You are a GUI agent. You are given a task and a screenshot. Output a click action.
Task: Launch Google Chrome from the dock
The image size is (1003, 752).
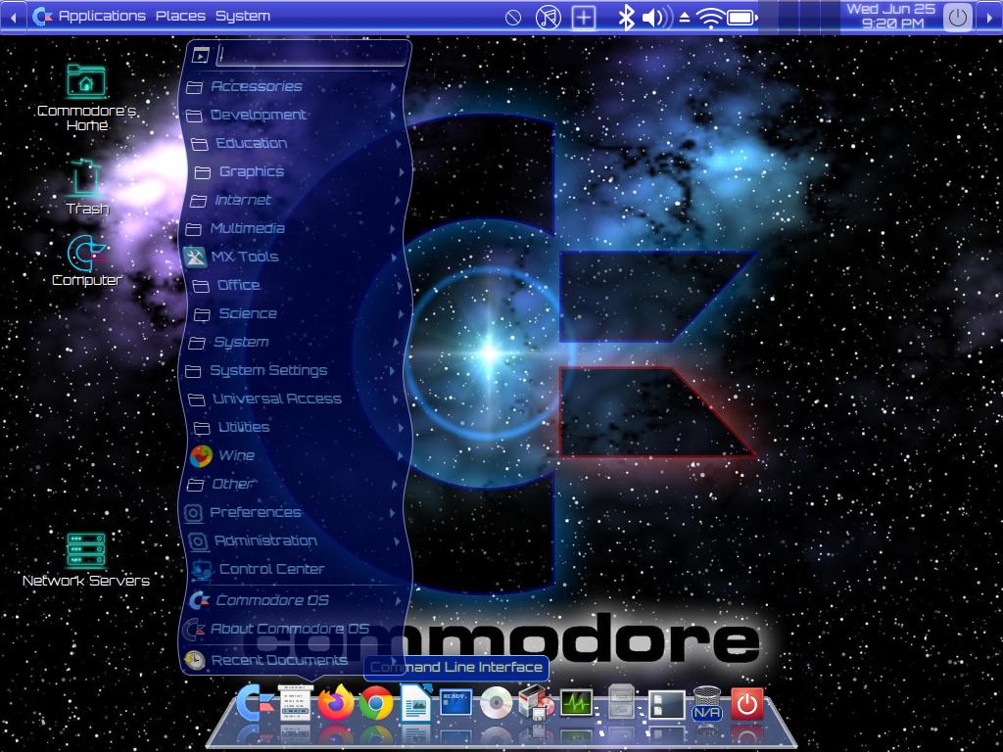pyautogui.click(x=375, y=703)
